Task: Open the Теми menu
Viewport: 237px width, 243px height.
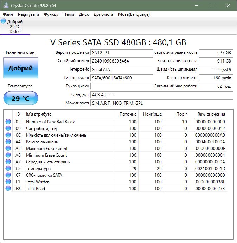Action: tap(69, 14)
